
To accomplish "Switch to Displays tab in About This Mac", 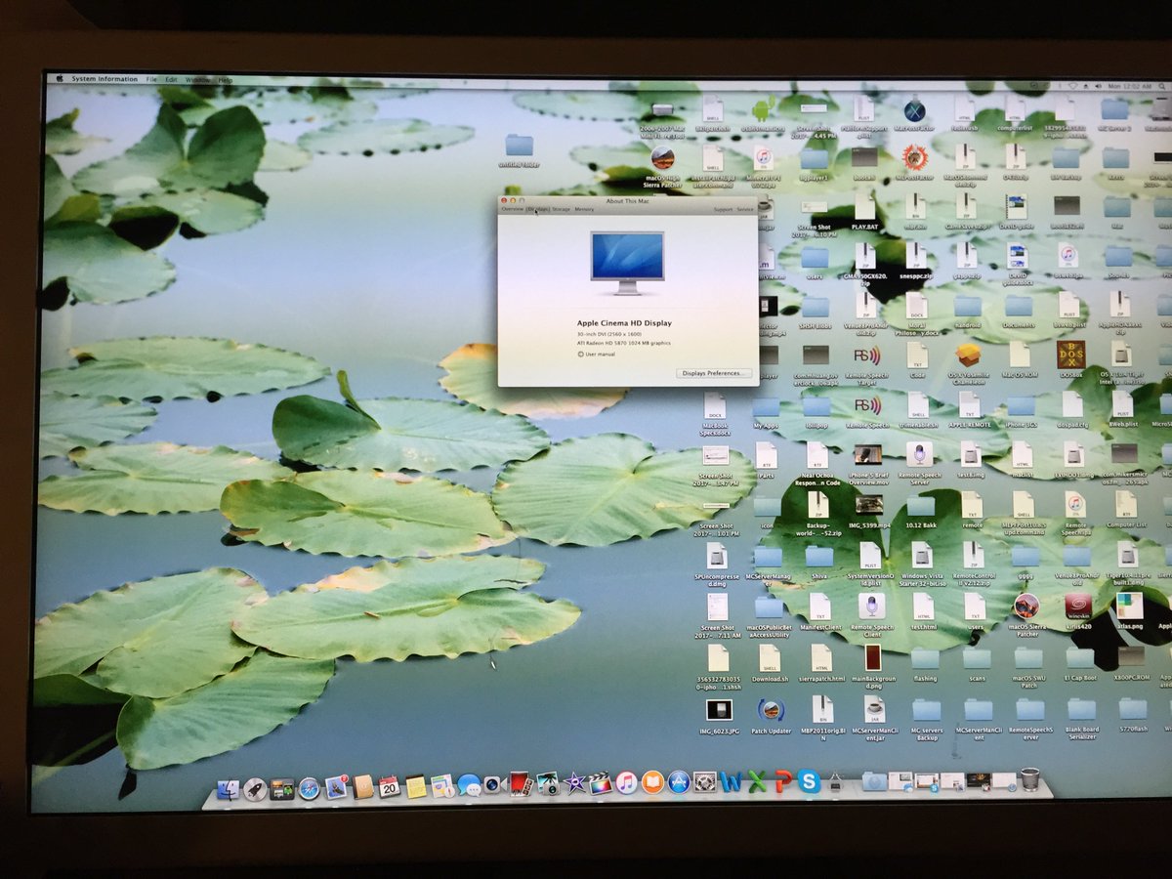I will click(x=538, y=210).
